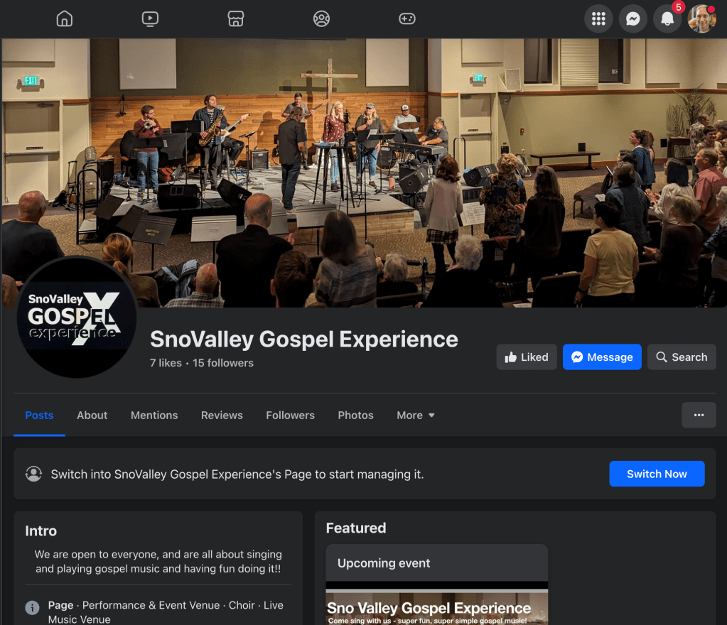Switch to the Reviews tab
727x625 pixels.
(x=222, y=415)
